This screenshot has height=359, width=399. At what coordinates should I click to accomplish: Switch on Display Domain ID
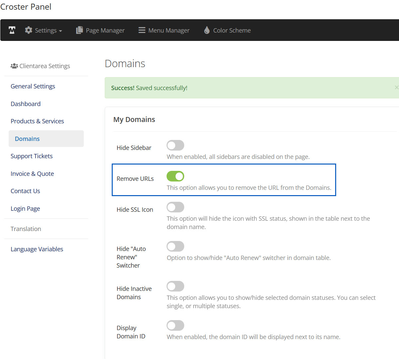point(175,325)
